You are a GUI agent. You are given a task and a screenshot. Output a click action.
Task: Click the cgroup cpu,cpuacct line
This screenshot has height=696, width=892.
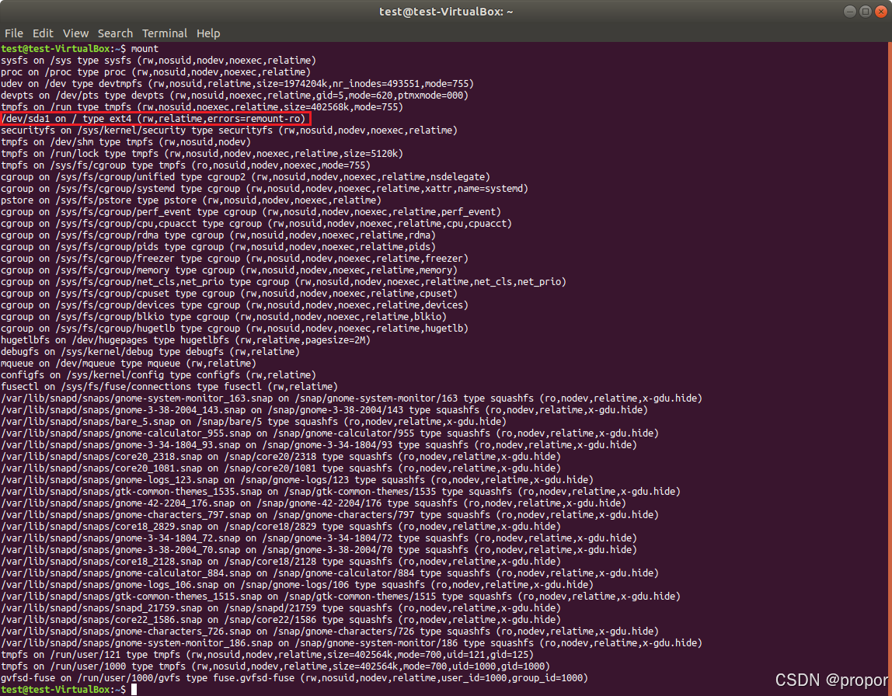pyautogui.click(x=256, y=224)
